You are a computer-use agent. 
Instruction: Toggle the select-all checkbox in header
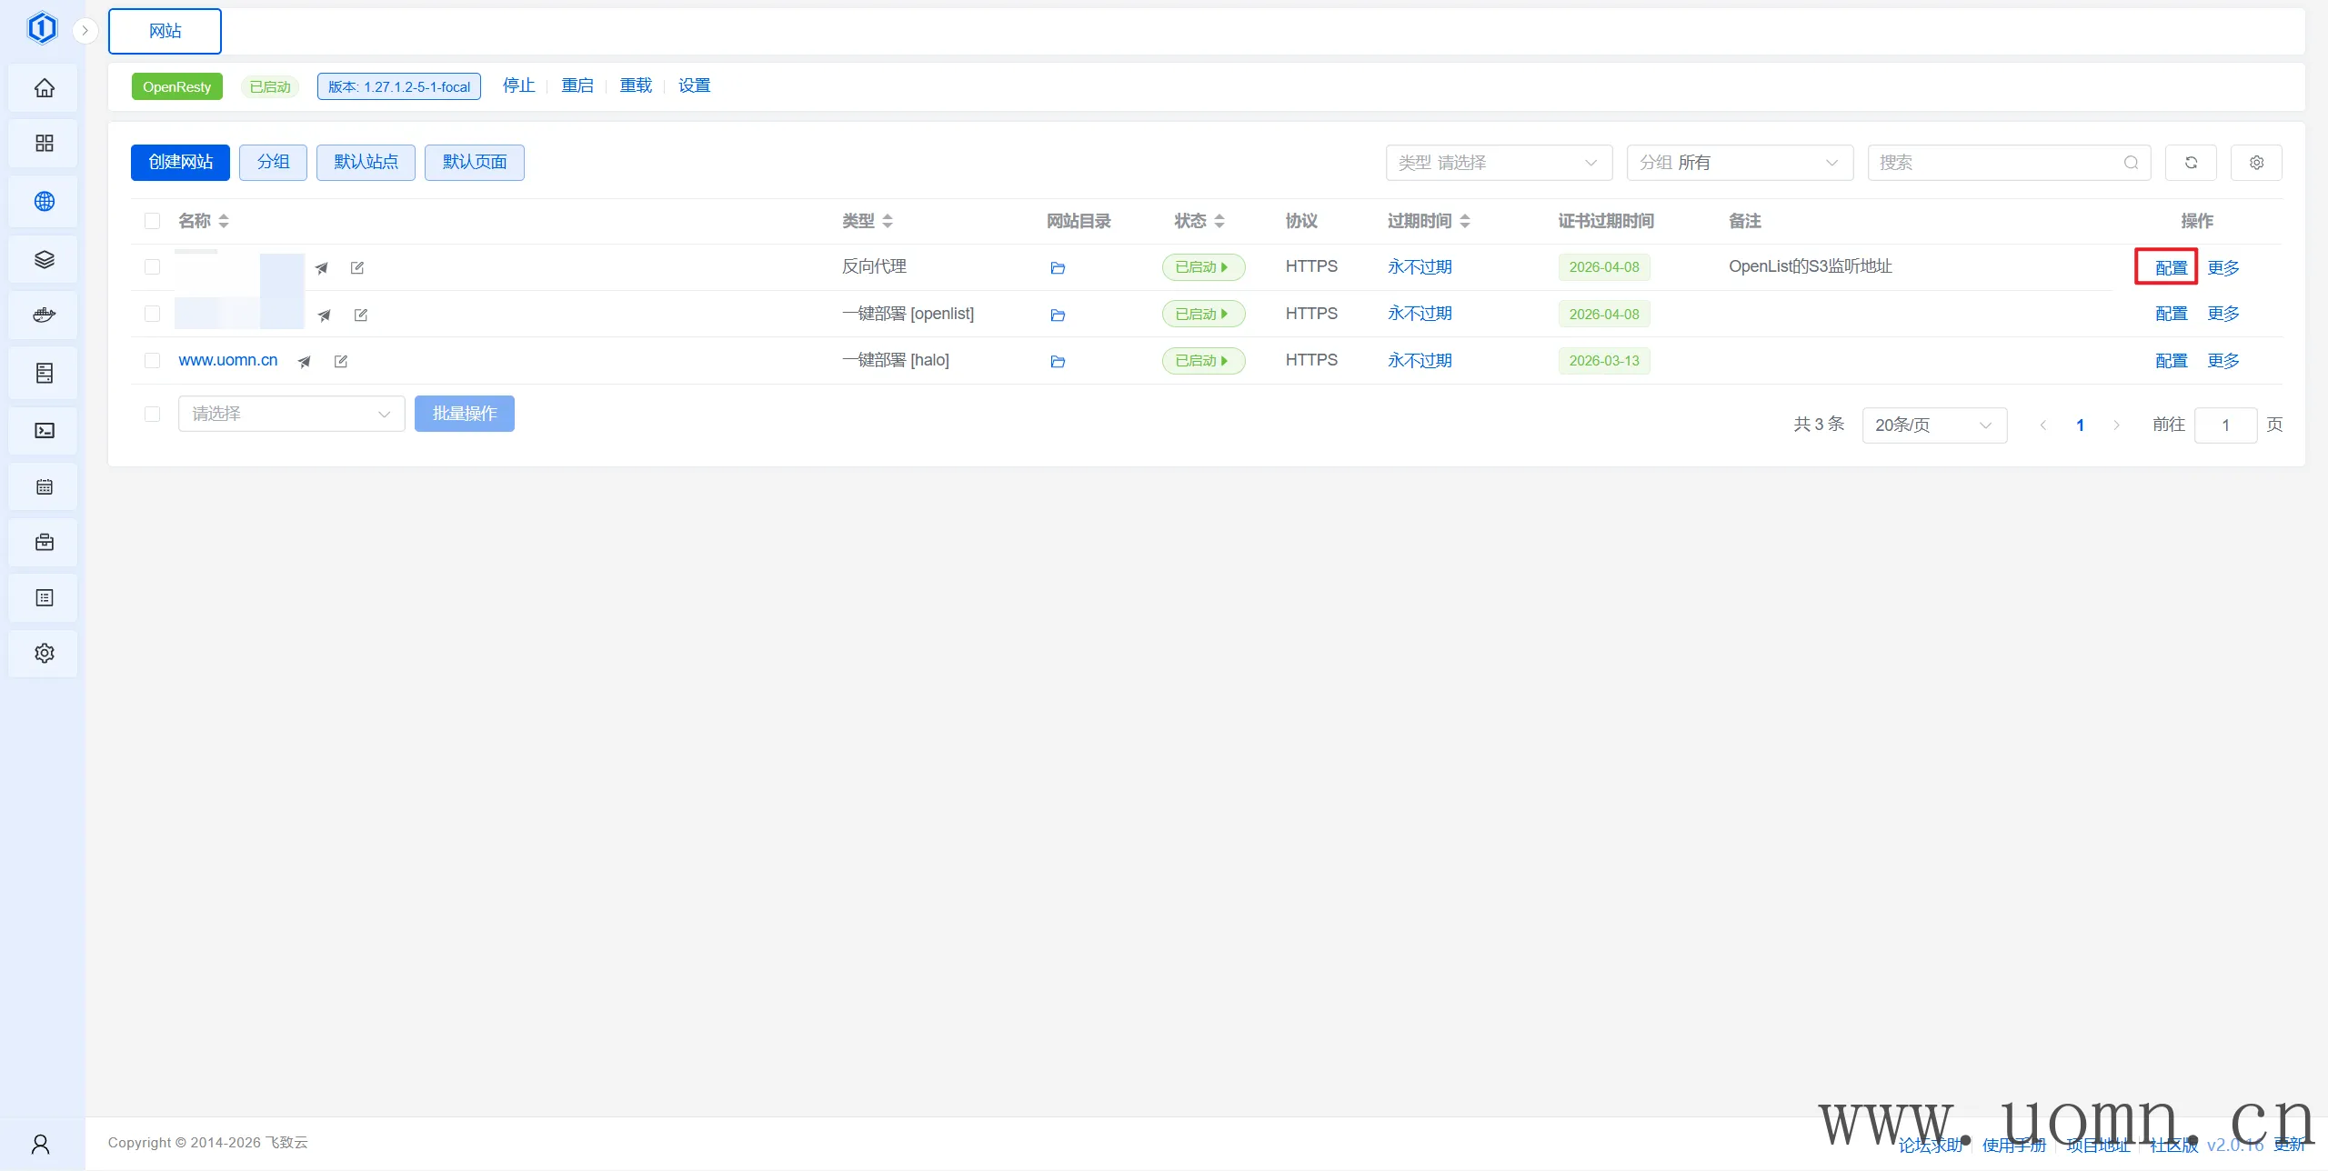pos(152,221)
